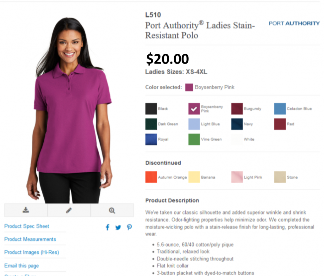Open Product Images (Hi-Res) link
The height and width of the screenshot is (276, 324).
pos(32,252)
